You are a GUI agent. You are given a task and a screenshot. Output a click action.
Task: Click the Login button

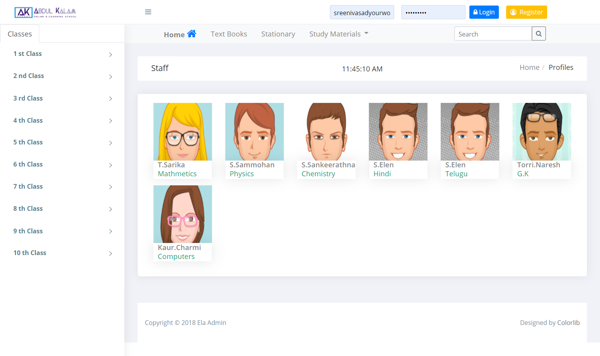[x=484, y=12]
